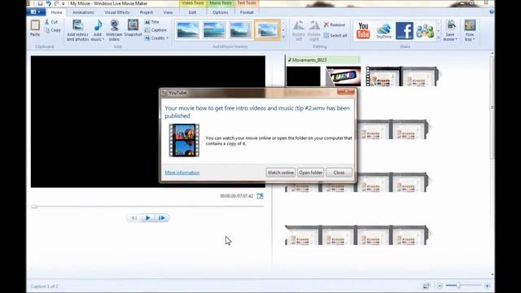Click the preview seek bar handle
The width and height of the screenshot is (521, 293).
[x=34, y=207]
